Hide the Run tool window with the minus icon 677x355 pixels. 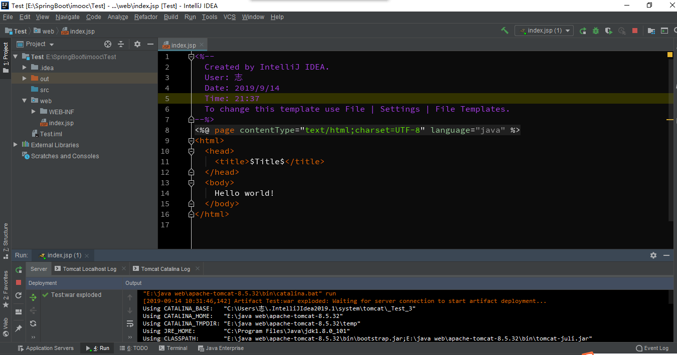pos(666,255)
